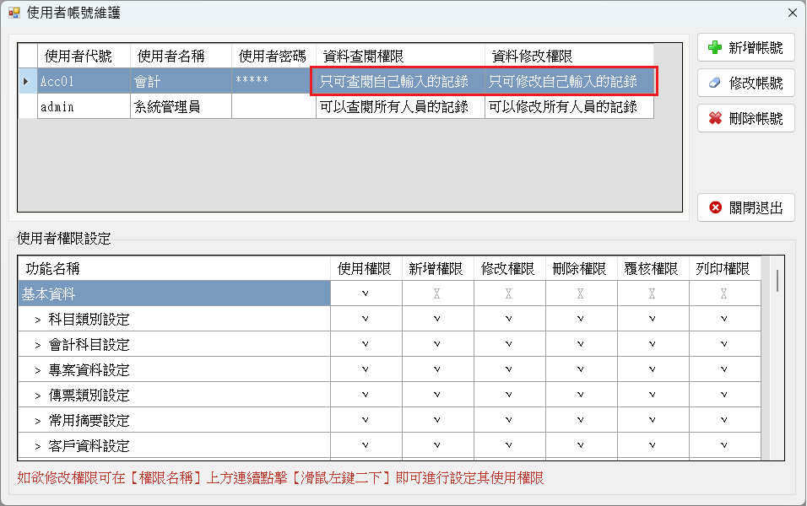This screenshot has height=506, width=807.
Task: Click the 使用者密碼 column header
Action: (274, 56)
